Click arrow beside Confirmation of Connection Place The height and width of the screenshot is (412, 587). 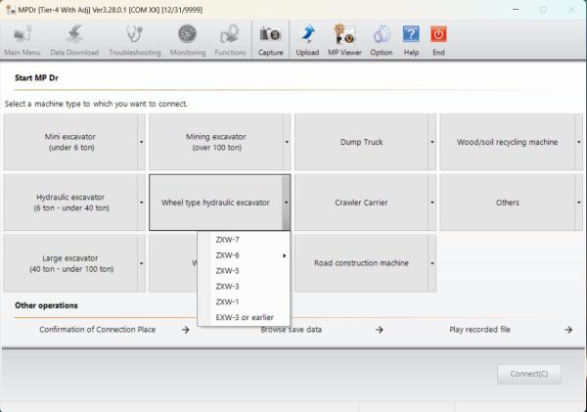[x=185, y=330]
